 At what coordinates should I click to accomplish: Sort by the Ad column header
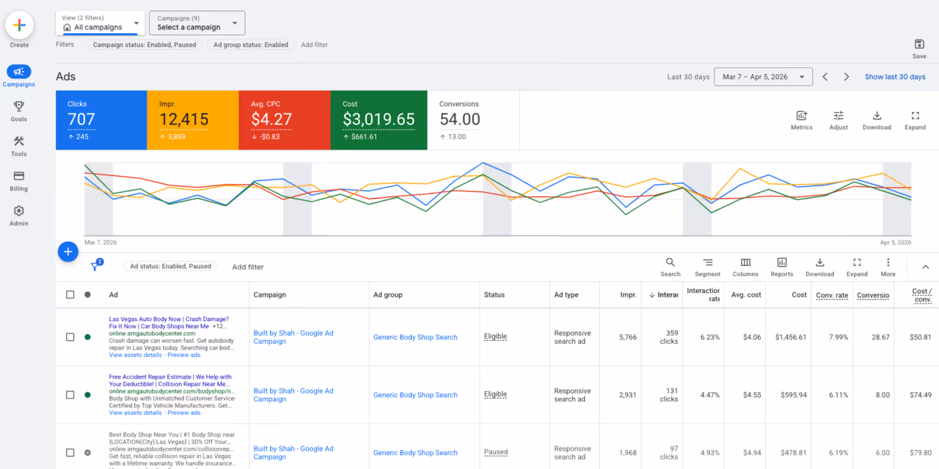pyautogui.click(x=114, y=295)
